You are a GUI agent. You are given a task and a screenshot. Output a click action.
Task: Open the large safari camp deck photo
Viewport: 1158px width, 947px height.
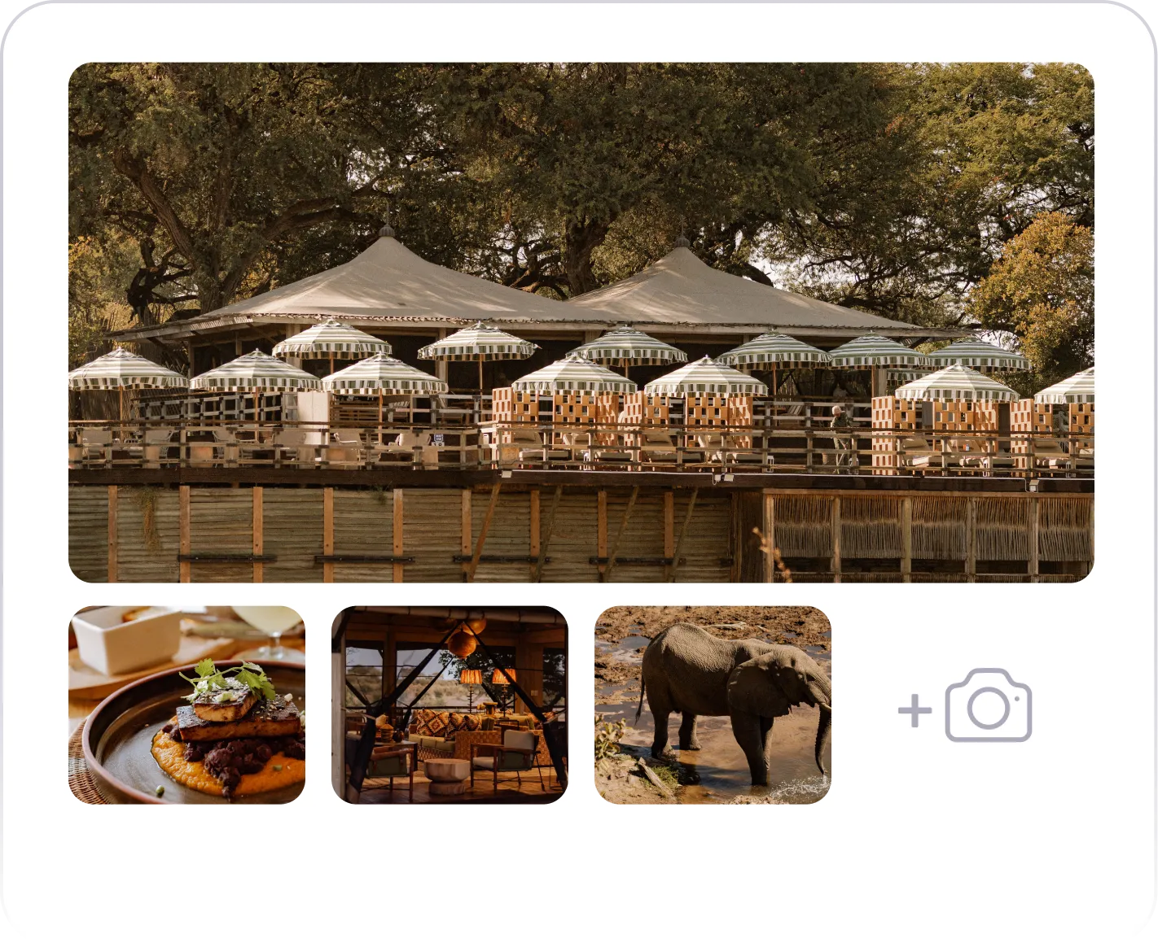click(x=581, y=322)
